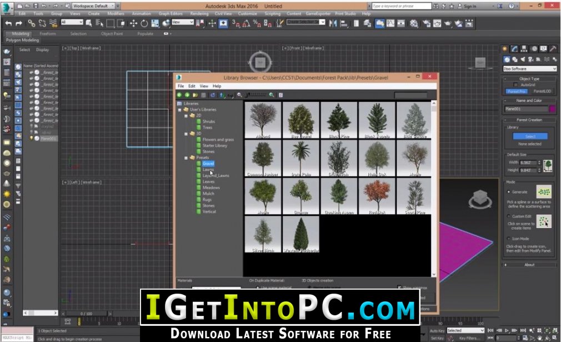The height and width of the screenshot is (342, 561).
Task: Collapse the 3D folder node
Action: 186,133
